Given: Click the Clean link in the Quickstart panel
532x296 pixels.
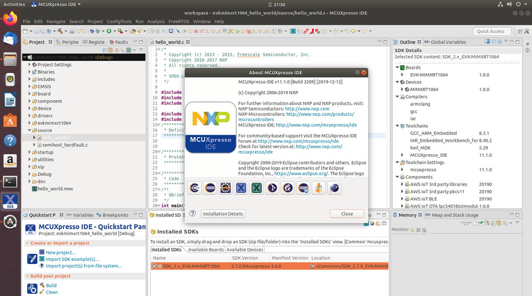Looking at the screenshot, I should (x=52, y=292).
